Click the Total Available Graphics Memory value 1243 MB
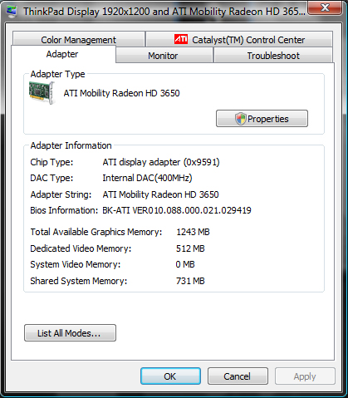348x398 pixels. pyautogui.click(x=193, y=232)
